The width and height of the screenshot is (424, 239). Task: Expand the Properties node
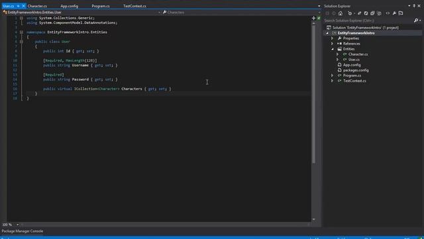pos(333,39)
